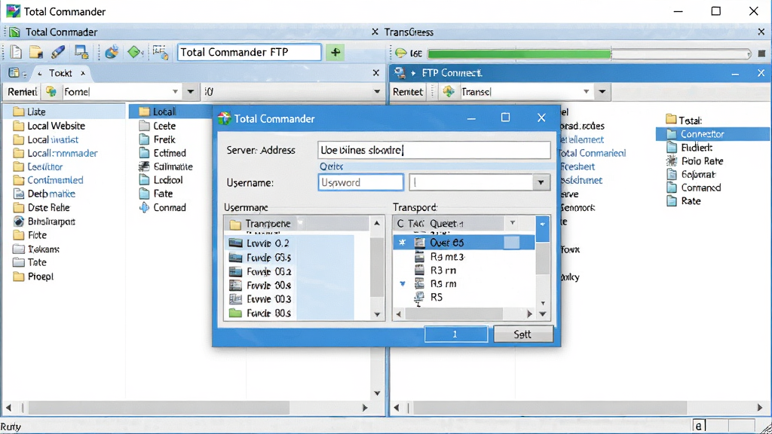Click the black stop square after progress bar

pos(761,53)
